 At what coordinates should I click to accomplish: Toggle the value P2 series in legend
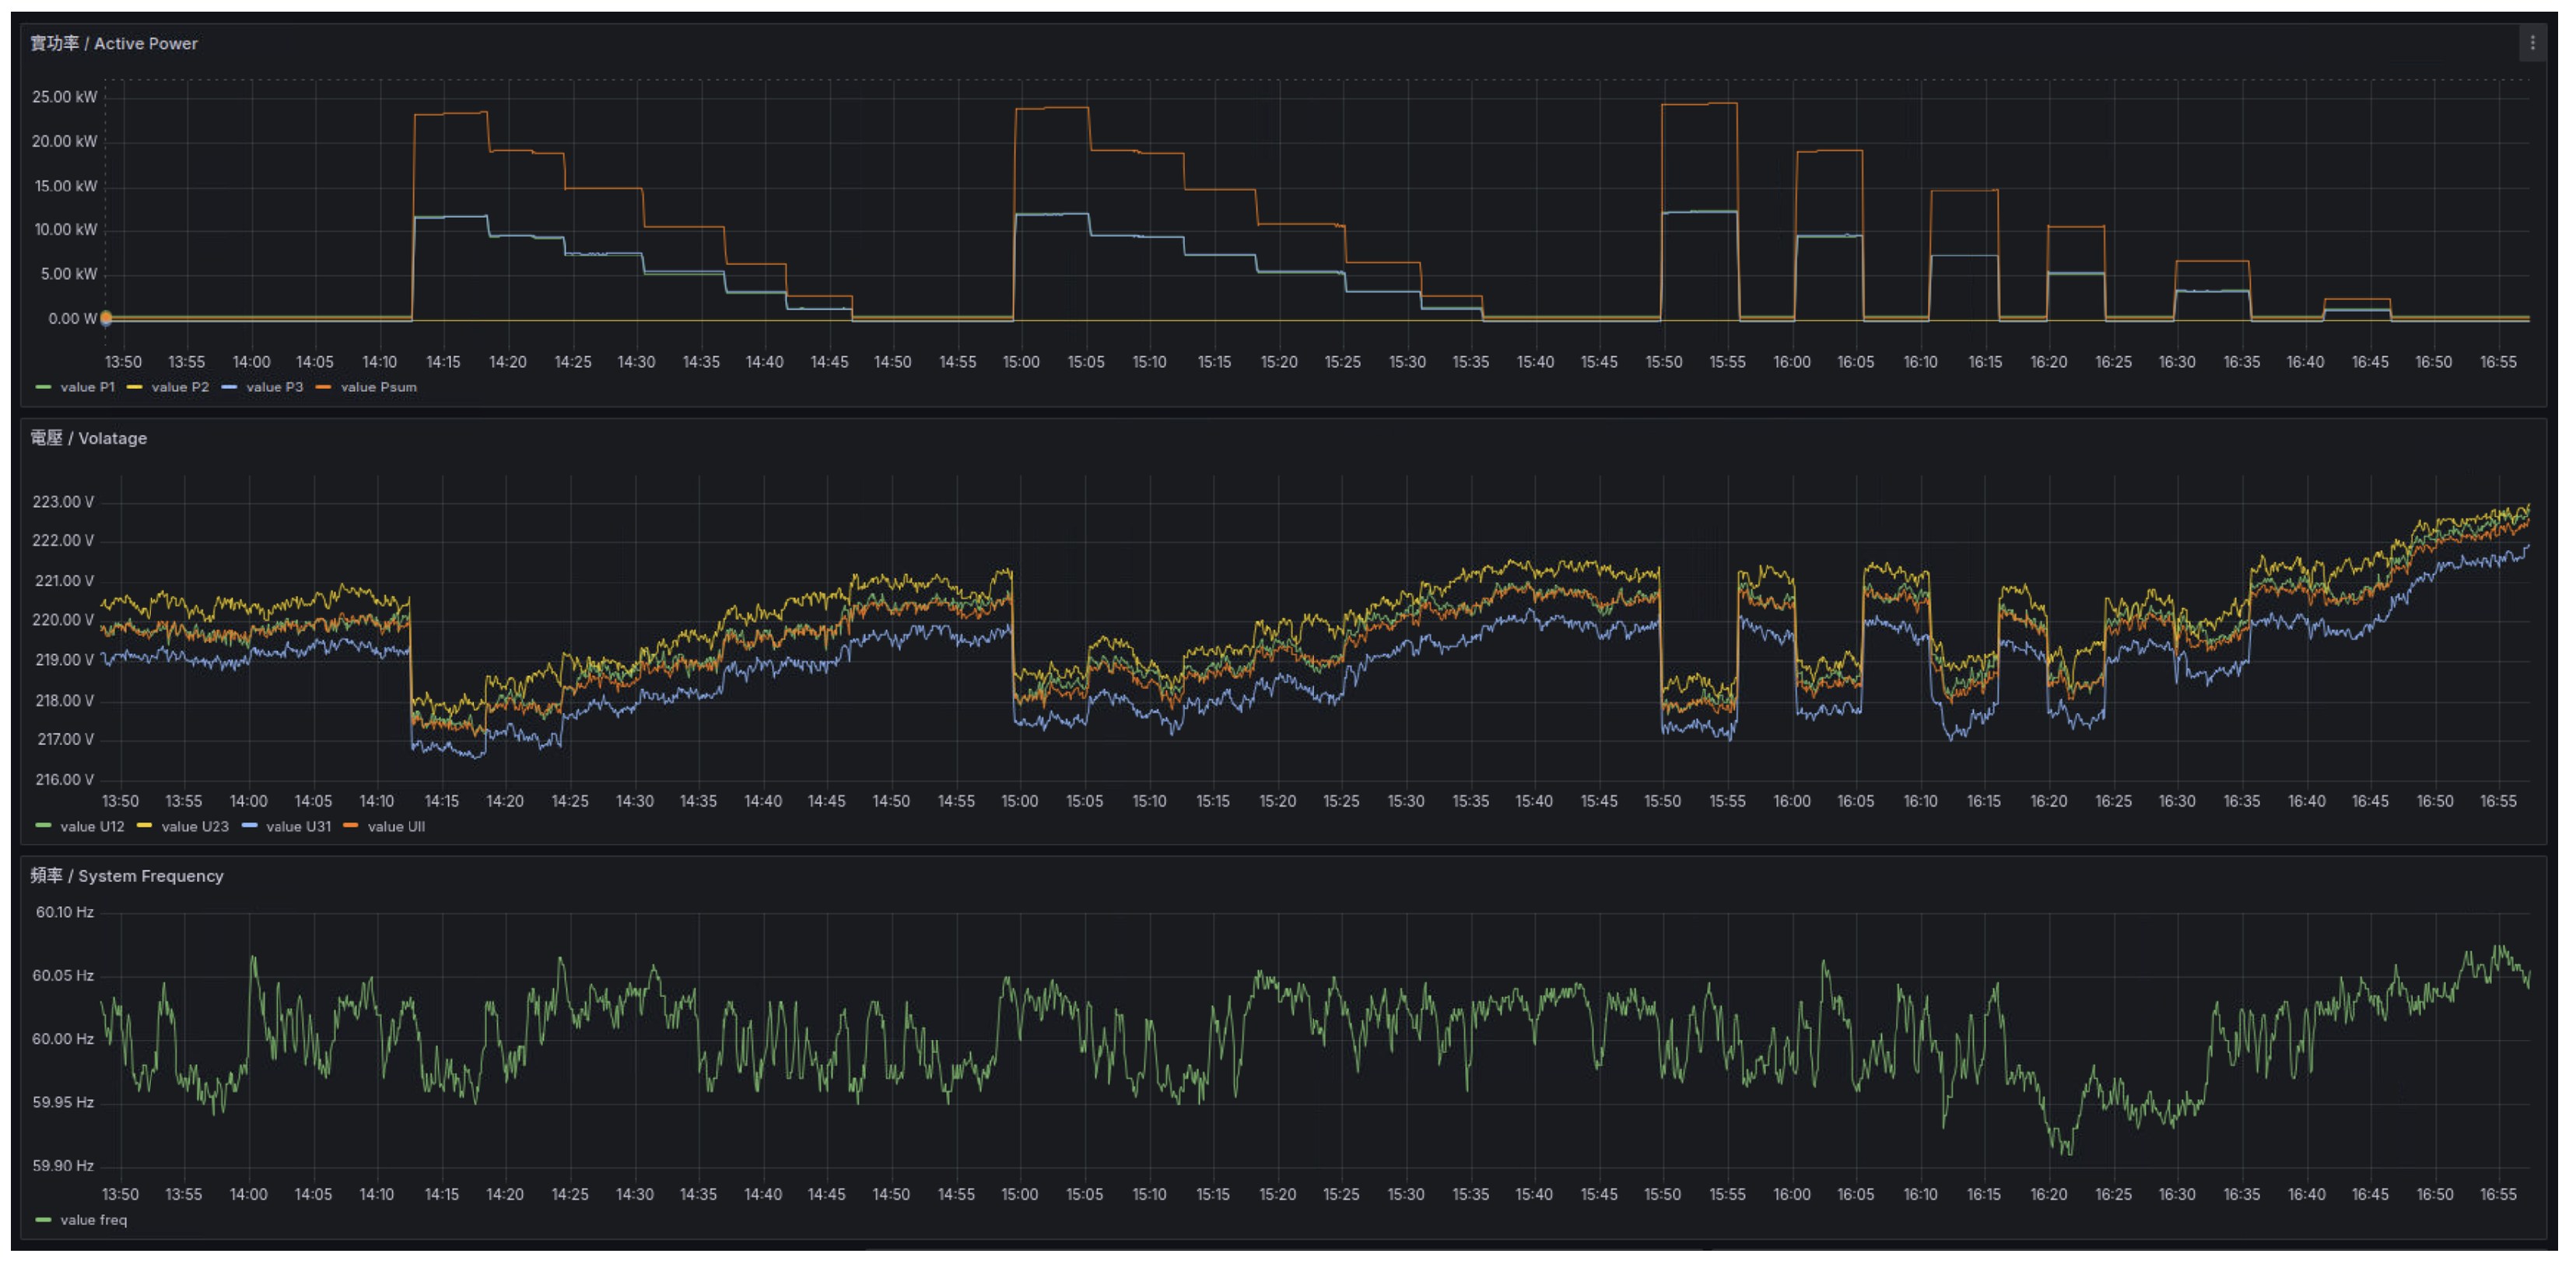[180, 387]
